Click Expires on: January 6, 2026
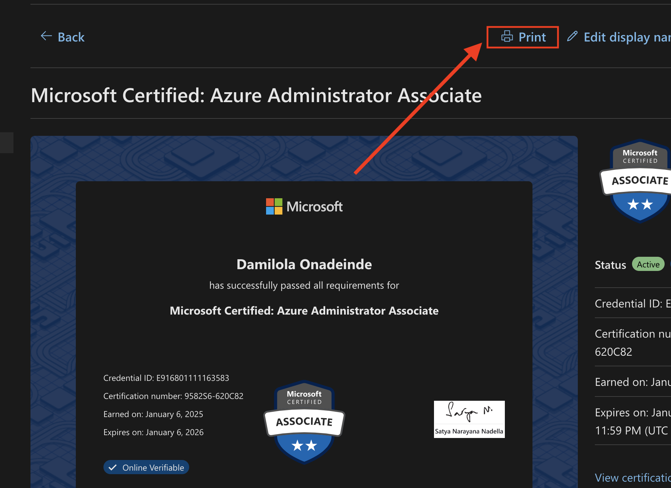671x488 pixels. pos(153,432)
